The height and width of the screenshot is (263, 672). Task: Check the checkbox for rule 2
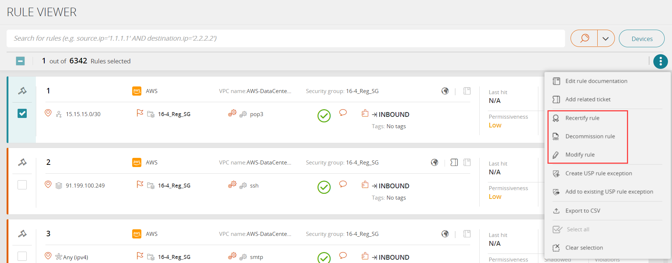22,185
